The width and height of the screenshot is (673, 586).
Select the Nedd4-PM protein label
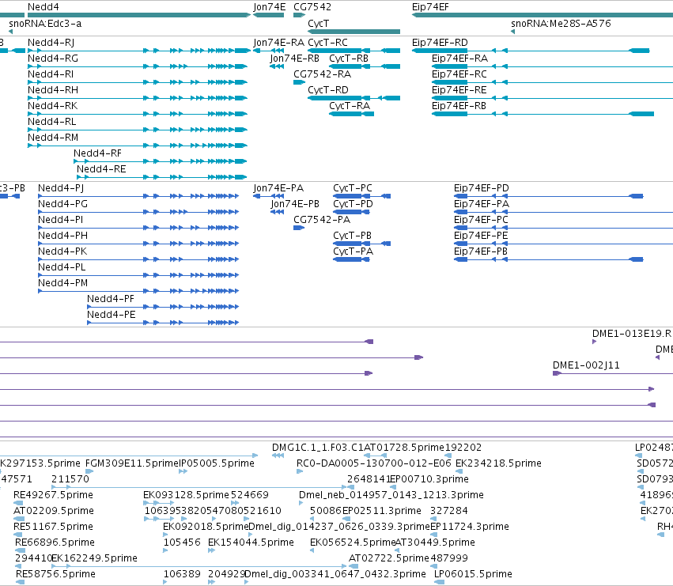[x=63, y=283]
